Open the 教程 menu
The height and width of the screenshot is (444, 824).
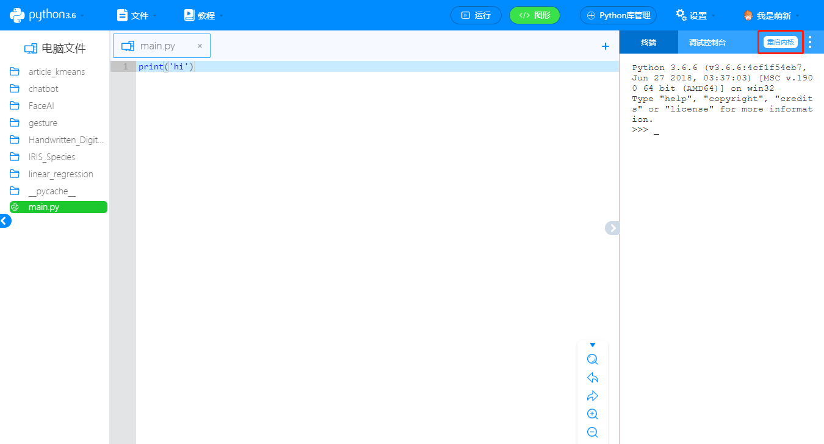pyautogui.click(x=204, y=15)
